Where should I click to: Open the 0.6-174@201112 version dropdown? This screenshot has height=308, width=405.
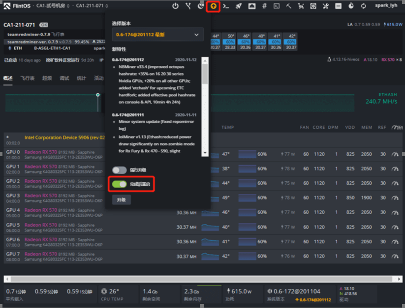pyautogui.click(x=157, y=35)
